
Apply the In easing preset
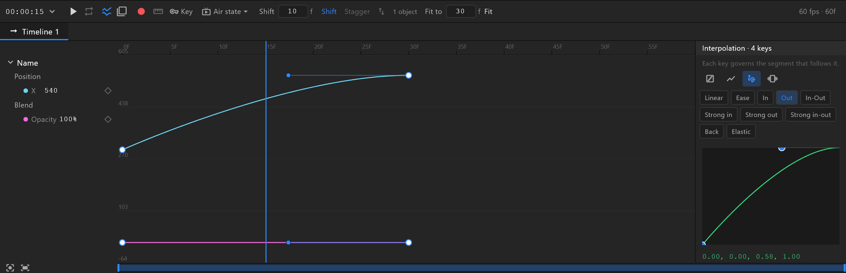pyautogui.click(x=765, y=98)
